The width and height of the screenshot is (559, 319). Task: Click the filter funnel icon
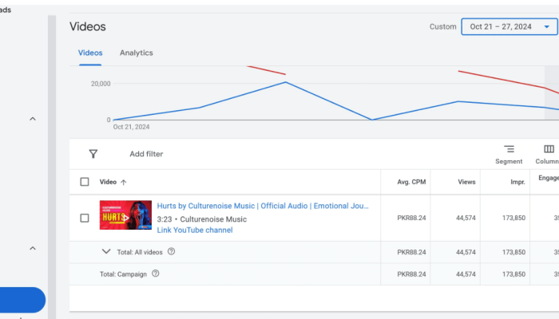click(93, 154)
